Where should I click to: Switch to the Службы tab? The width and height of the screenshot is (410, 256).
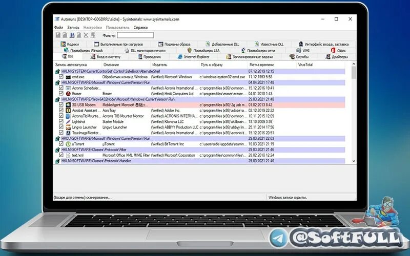point(299,57)
